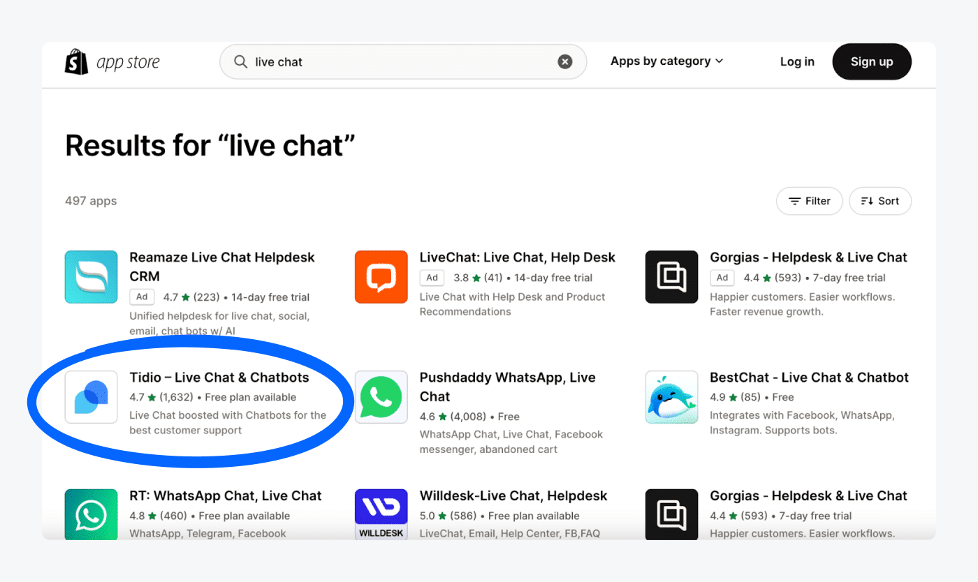Viewport: 978px width, 582px height.
Task: Open Willdesk-Live Chat, Helpdesk title
Action: coord(513,496)
